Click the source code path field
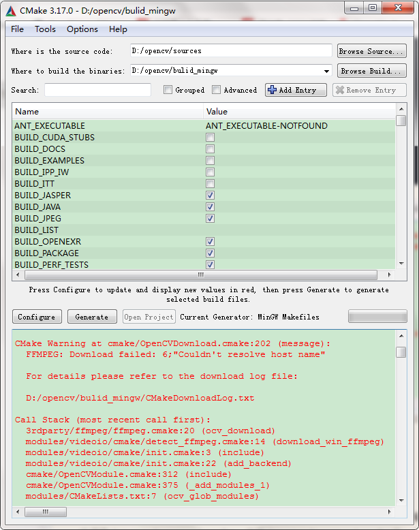Screen dimensions: 419x530 tap(231, 50)
